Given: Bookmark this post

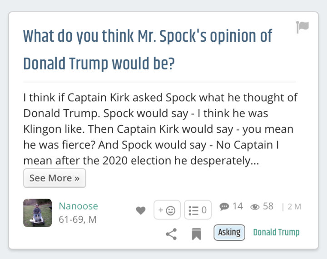Looking at the screenshot, I should [x=197, y=234].
